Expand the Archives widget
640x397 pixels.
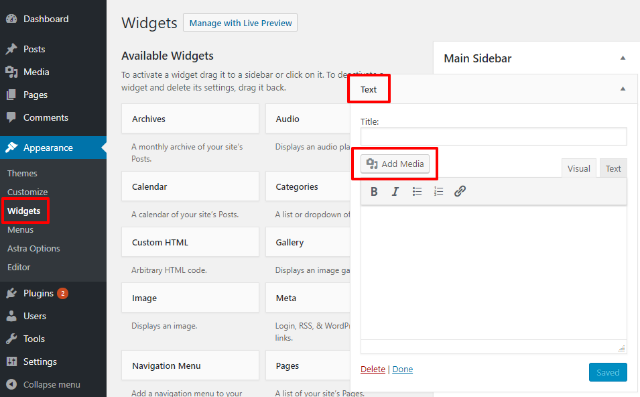click(190, 119)
